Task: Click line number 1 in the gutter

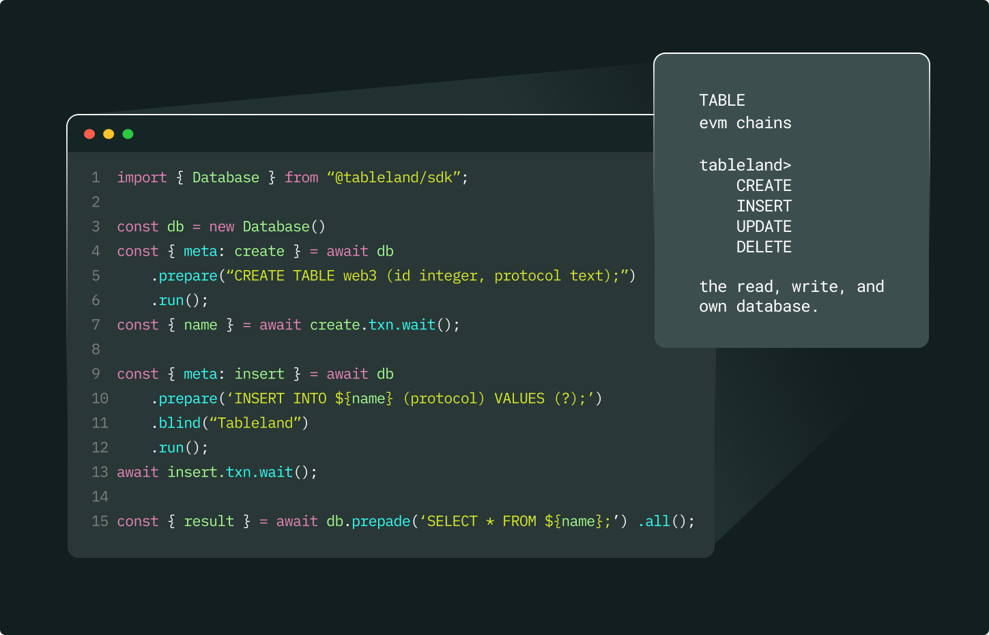Action: [96, 177]
